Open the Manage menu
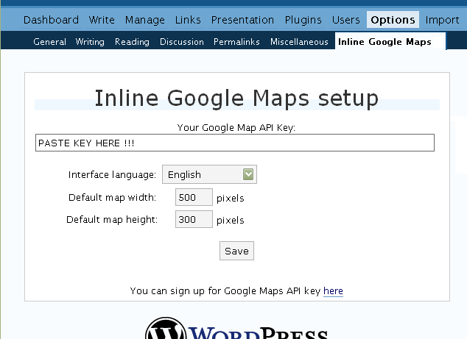Viewport: 467px width, 339px height. click(x=145, y=20)
